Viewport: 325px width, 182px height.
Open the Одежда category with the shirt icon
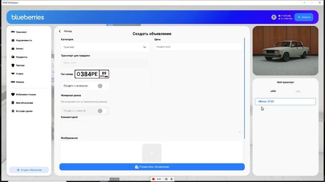(x=18, y=65)
